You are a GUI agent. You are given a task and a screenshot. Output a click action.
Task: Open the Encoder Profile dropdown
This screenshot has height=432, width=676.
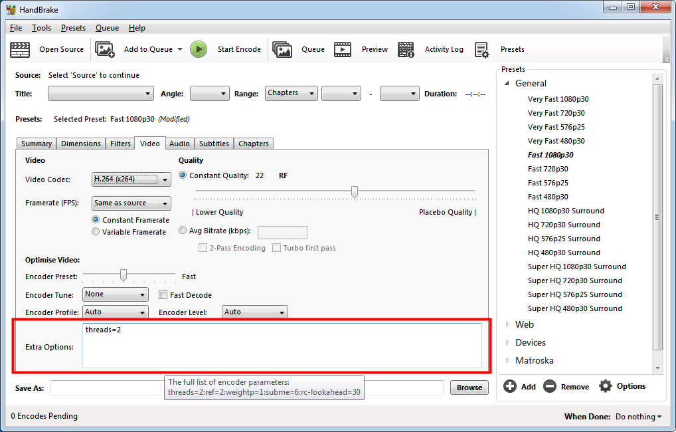pos(115,312)
